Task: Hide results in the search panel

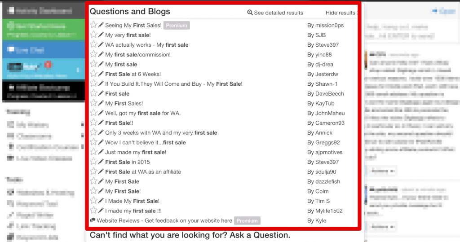Action: pyautogui.click(x=341, y=13)
